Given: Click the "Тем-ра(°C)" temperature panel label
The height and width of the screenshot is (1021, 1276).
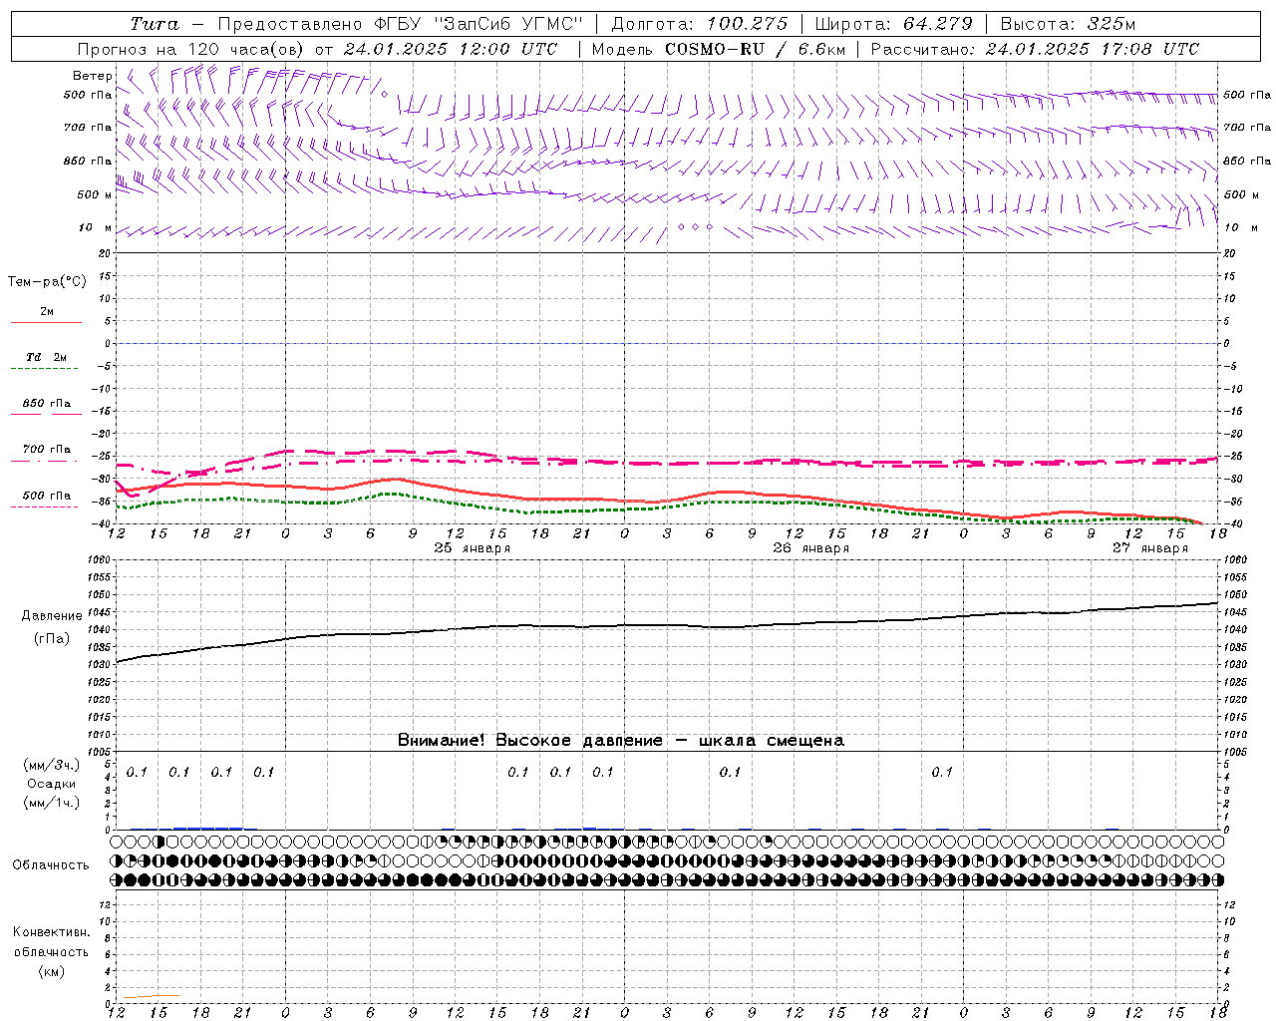Looking at the screenshot, I should tap(47, 282).
